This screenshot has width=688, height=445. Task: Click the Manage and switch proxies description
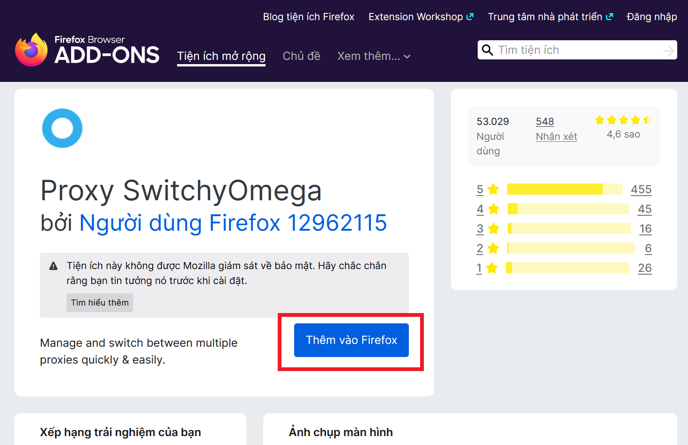[139, 351]
